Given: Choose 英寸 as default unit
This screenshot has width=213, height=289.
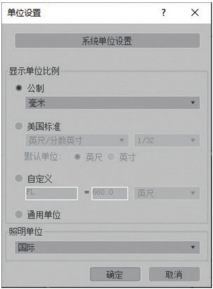Looking at the screenshot, I should (111, 157).
